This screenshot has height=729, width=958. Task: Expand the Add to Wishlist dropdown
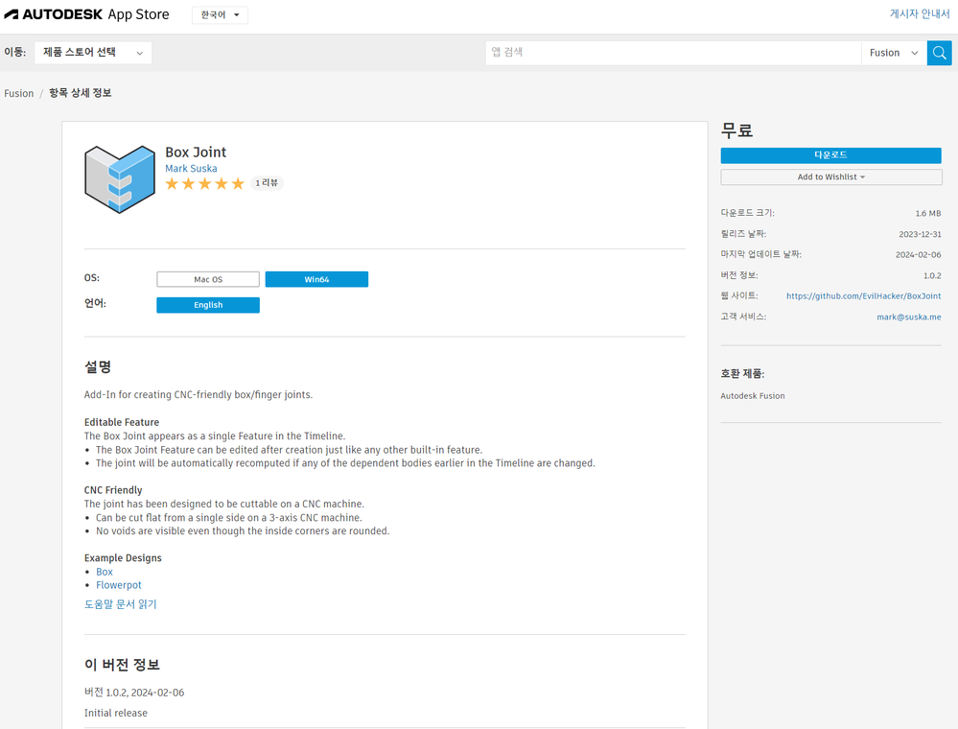tap(830, 177)
